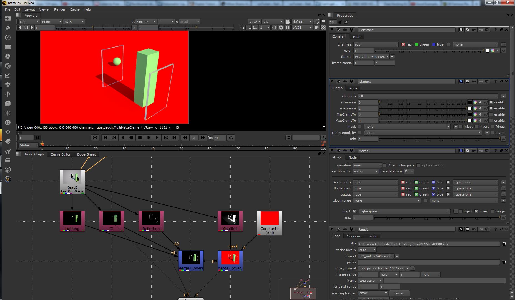This screenshot has width=515, height=300.
Task: Open the Render menu
Action: 60,9
